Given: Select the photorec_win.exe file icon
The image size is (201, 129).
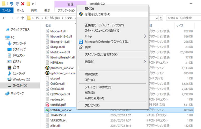Looking at the screenshot, I should point(47,68).
